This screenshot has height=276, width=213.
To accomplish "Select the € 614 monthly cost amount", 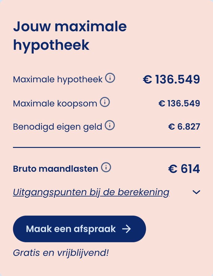I will (x=184, y=169).
